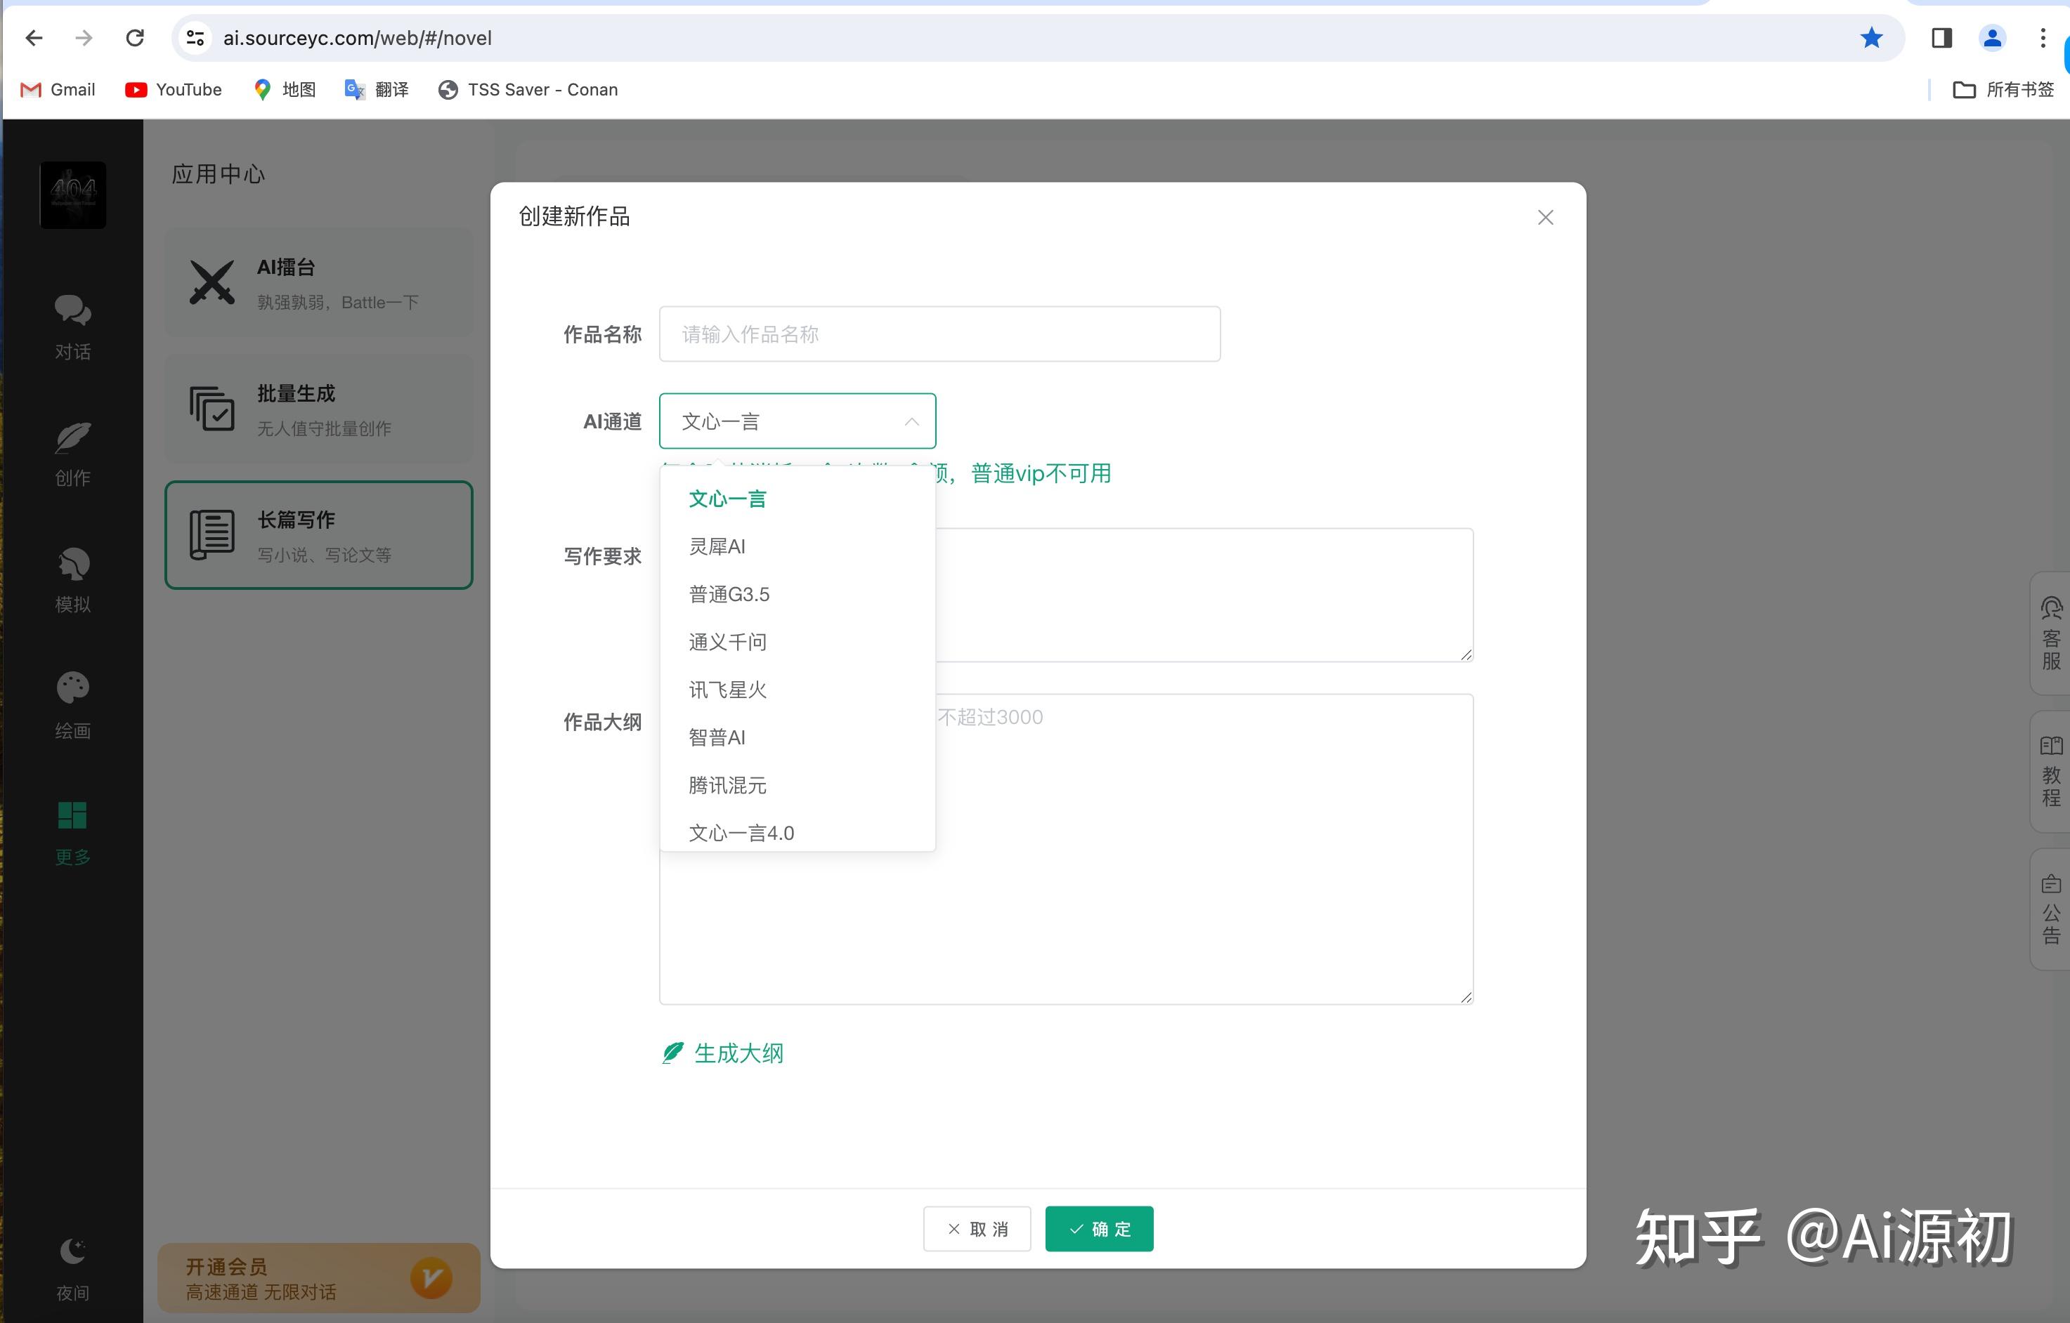Bookmark this page with the star icon

click(1871, 38)
